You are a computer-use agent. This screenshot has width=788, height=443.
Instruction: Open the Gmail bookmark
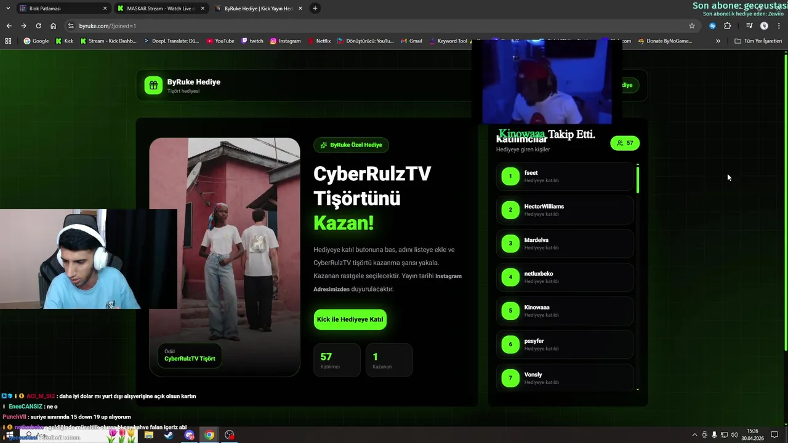411,41
